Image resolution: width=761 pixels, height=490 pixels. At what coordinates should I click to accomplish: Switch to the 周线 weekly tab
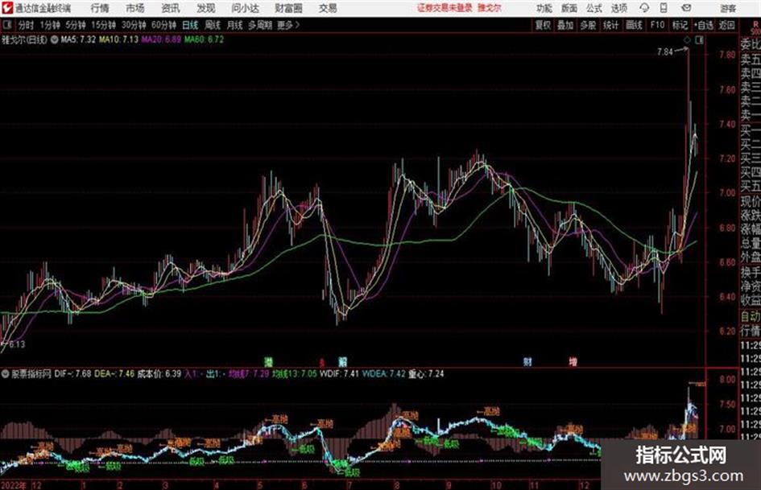[213, 25]
